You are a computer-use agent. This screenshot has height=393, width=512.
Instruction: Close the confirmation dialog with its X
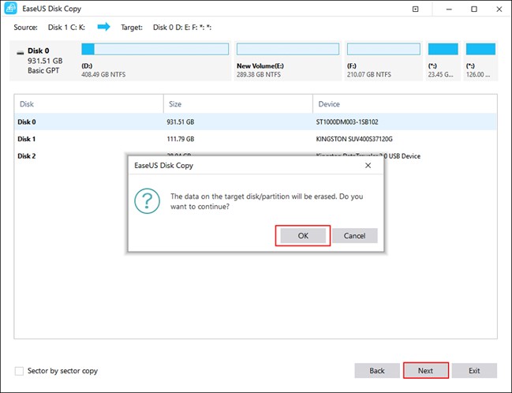click(368, 165)
